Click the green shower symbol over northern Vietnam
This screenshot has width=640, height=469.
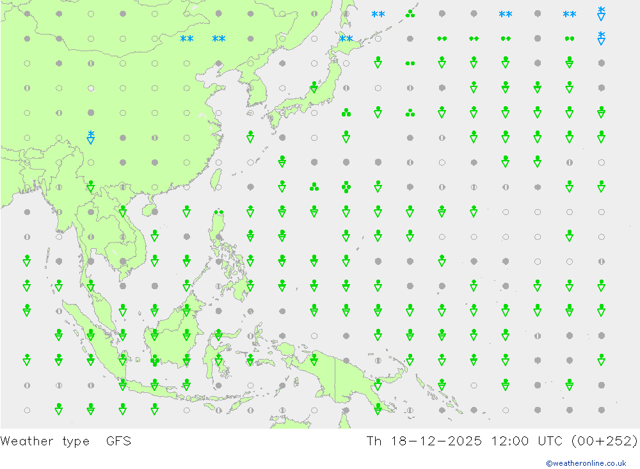[x=122, y=211]
